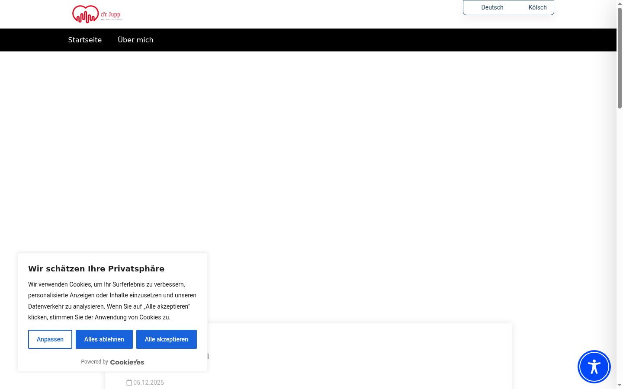Viewport: 623px width, 389px height.
Task: Open the CookieYes powered-by link
Action: pyautogui.click(x=127, y=362)
